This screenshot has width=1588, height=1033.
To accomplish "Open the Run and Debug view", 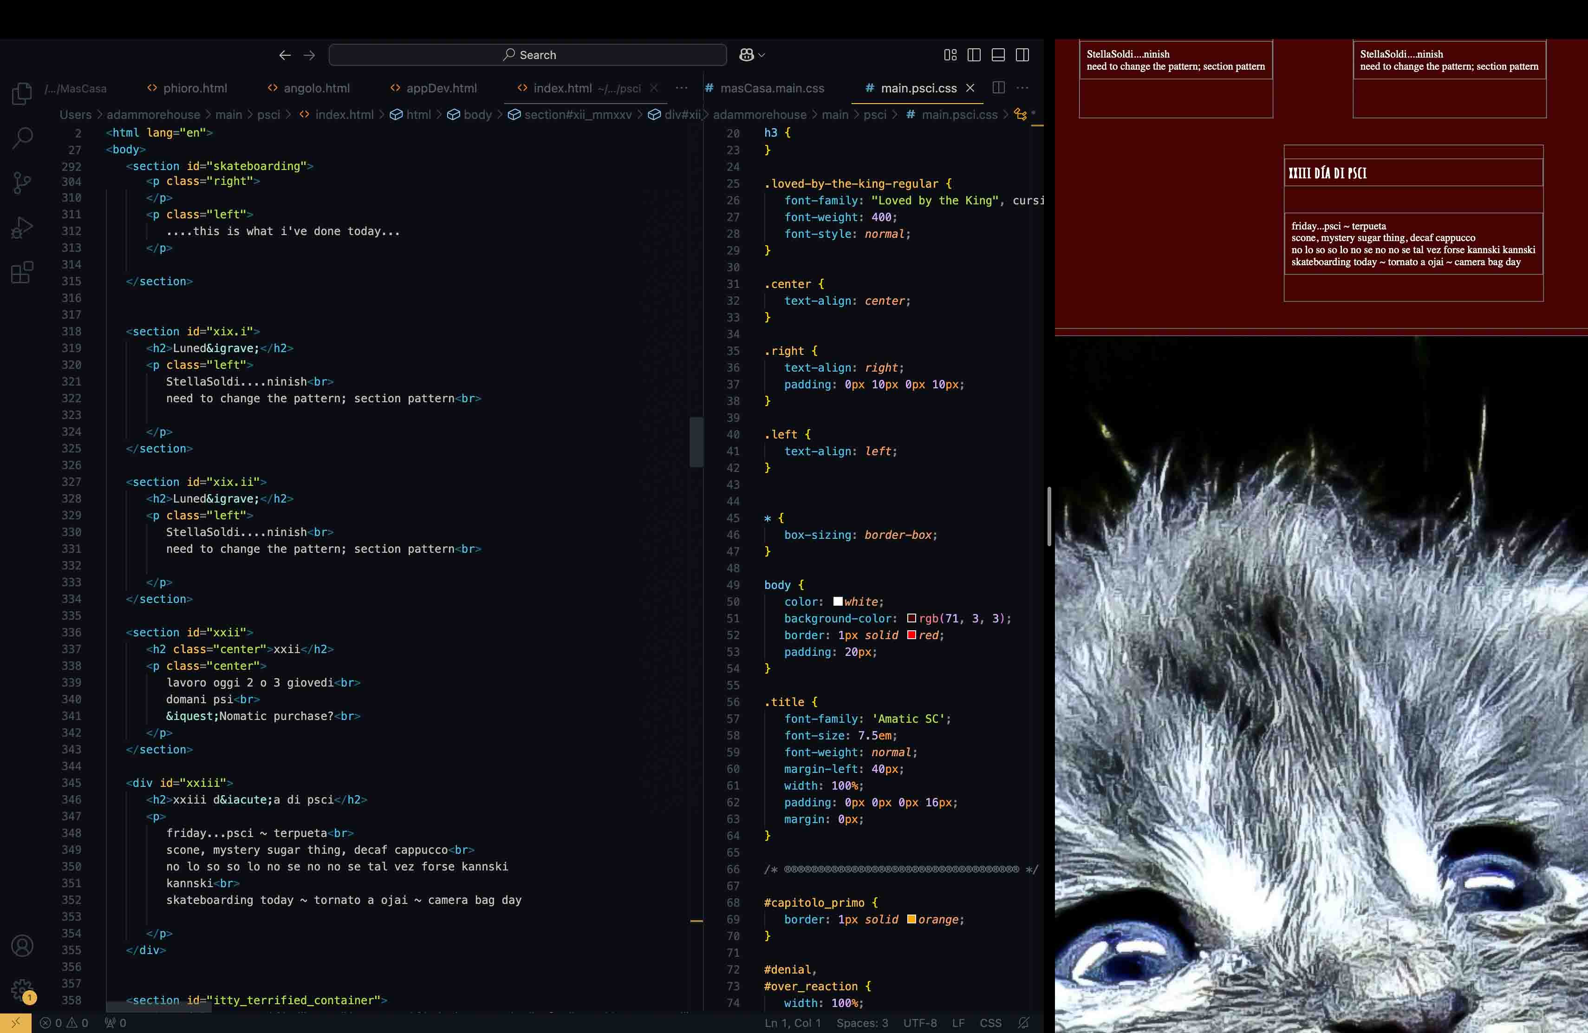I will coord(22,228).
